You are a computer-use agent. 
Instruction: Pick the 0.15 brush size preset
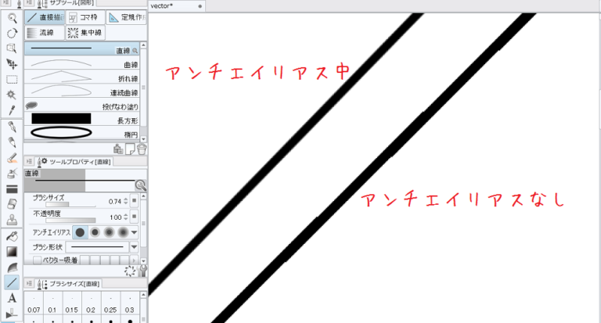[x=72, y=309]
